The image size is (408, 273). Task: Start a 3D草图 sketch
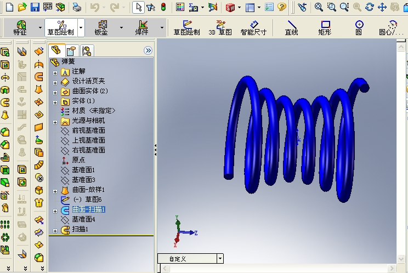click(220, 28)
